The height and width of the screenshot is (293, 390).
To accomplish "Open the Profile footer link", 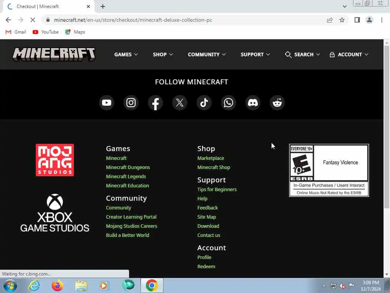I will click(x=204, y=258).
